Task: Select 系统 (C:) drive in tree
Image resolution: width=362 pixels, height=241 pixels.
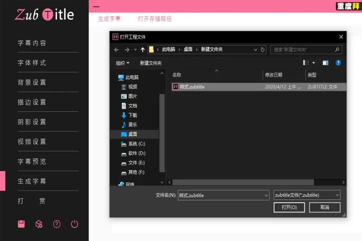Action: pos(133,144)
